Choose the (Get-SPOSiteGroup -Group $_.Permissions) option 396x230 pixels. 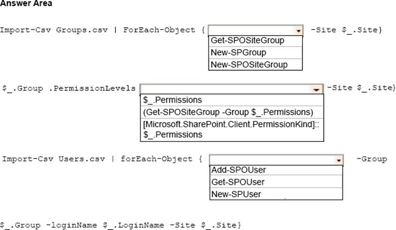tap(228, 111)
